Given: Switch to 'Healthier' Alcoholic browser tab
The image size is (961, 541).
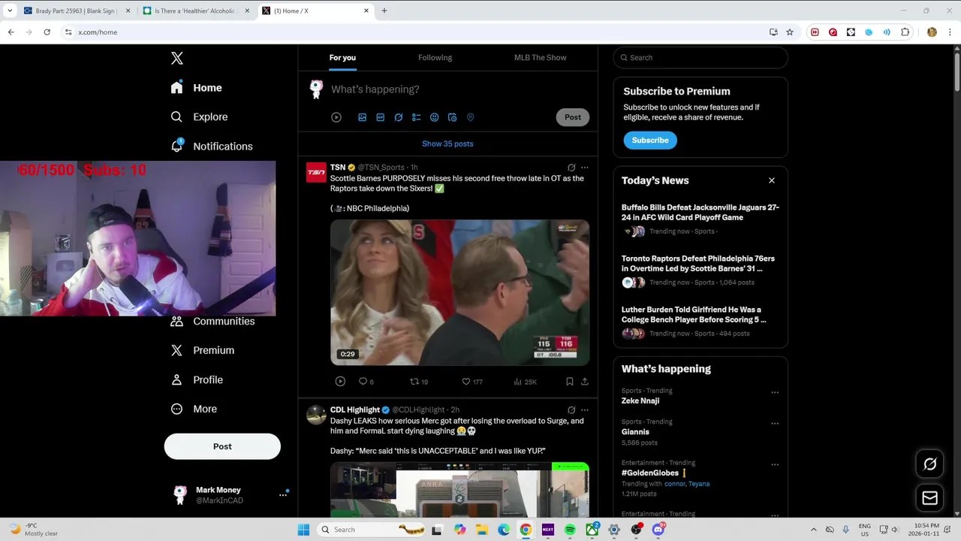Looking at the screenshot, I should (195, 11).
